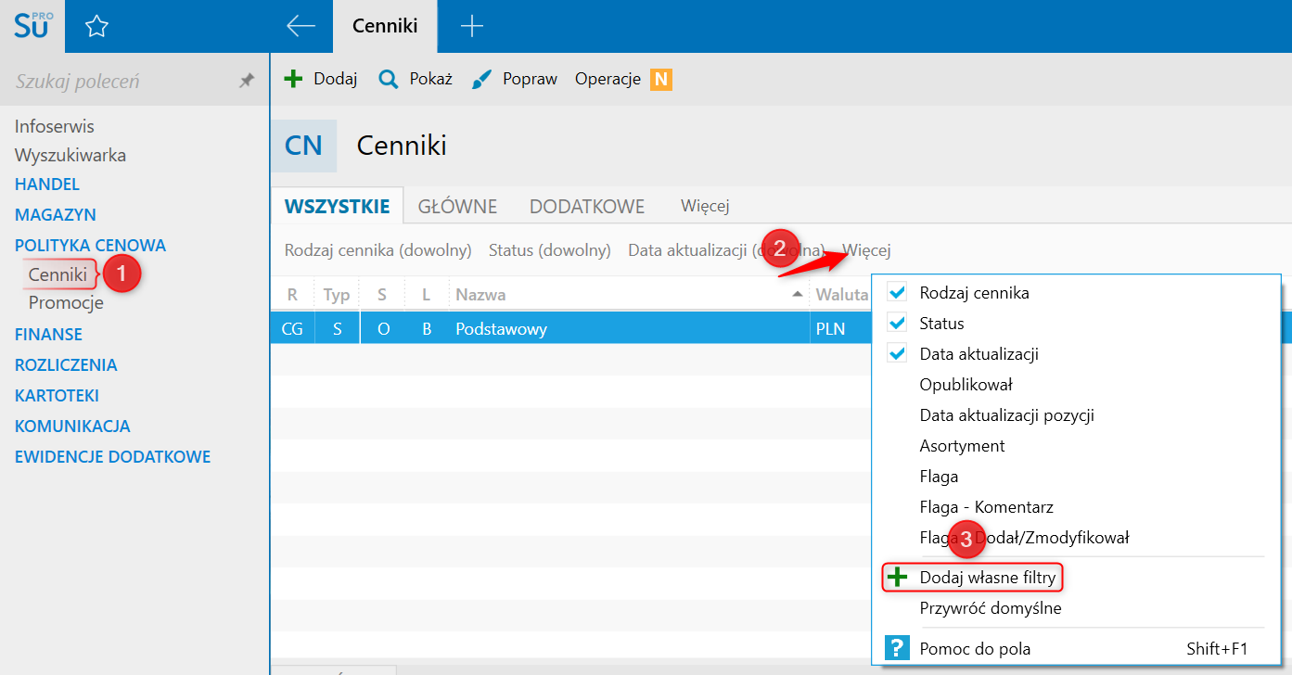Open a new tab with plus icon

tap(472, 26)
